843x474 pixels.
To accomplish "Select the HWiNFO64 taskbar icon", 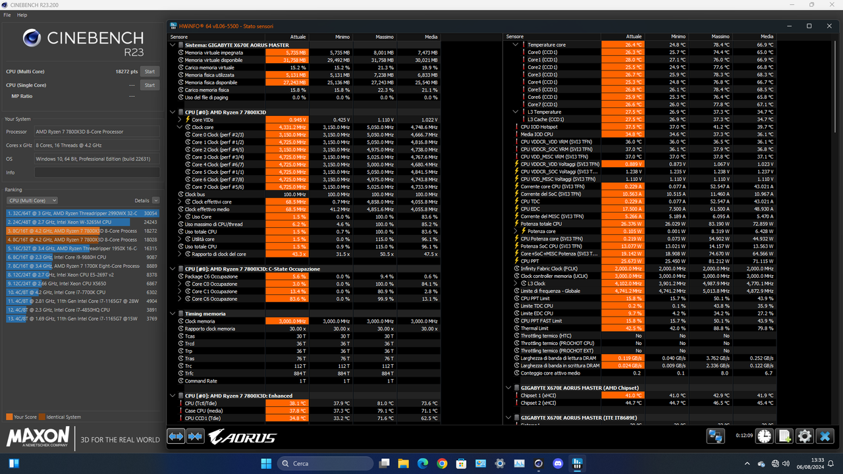I will [576, 464].
